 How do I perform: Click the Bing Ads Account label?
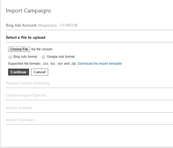click(21, 25)
